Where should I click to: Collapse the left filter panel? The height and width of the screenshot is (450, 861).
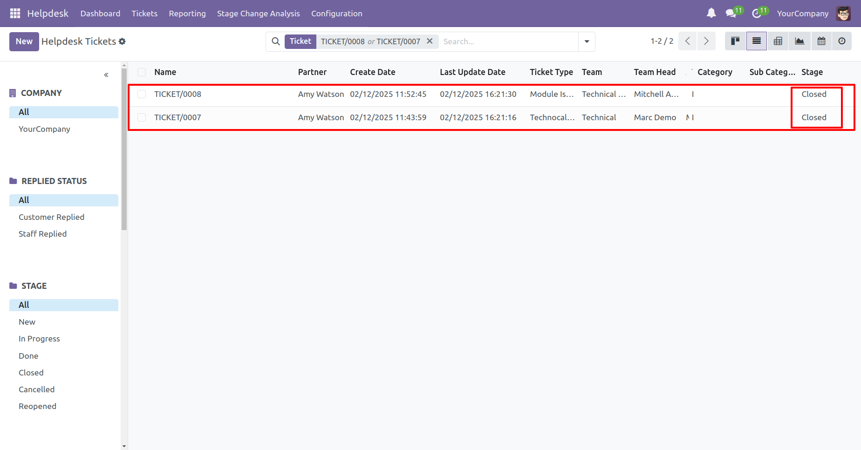pos(106,75)
